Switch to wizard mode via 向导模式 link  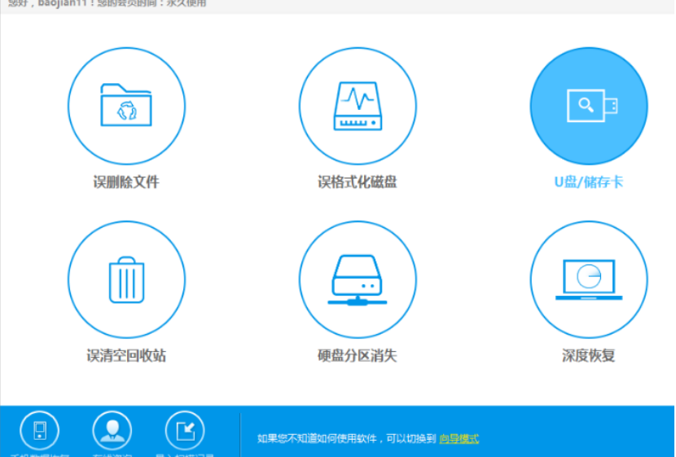pos(459,438)
